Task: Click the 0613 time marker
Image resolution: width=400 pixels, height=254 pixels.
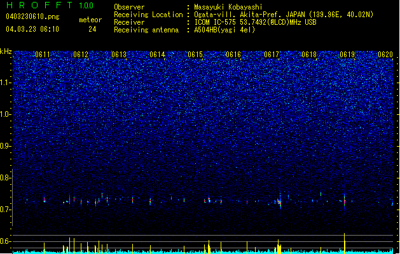Action: coord(119,55)
